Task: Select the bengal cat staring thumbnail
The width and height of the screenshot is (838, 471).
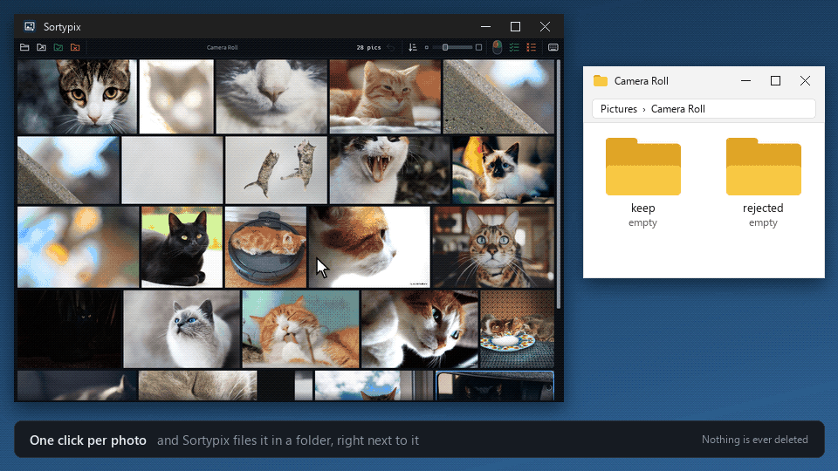Action: tap(493, 247)
